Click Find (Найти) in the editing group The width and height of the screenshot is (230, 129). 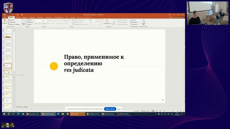pyautogui.click(x=133, y=20)
